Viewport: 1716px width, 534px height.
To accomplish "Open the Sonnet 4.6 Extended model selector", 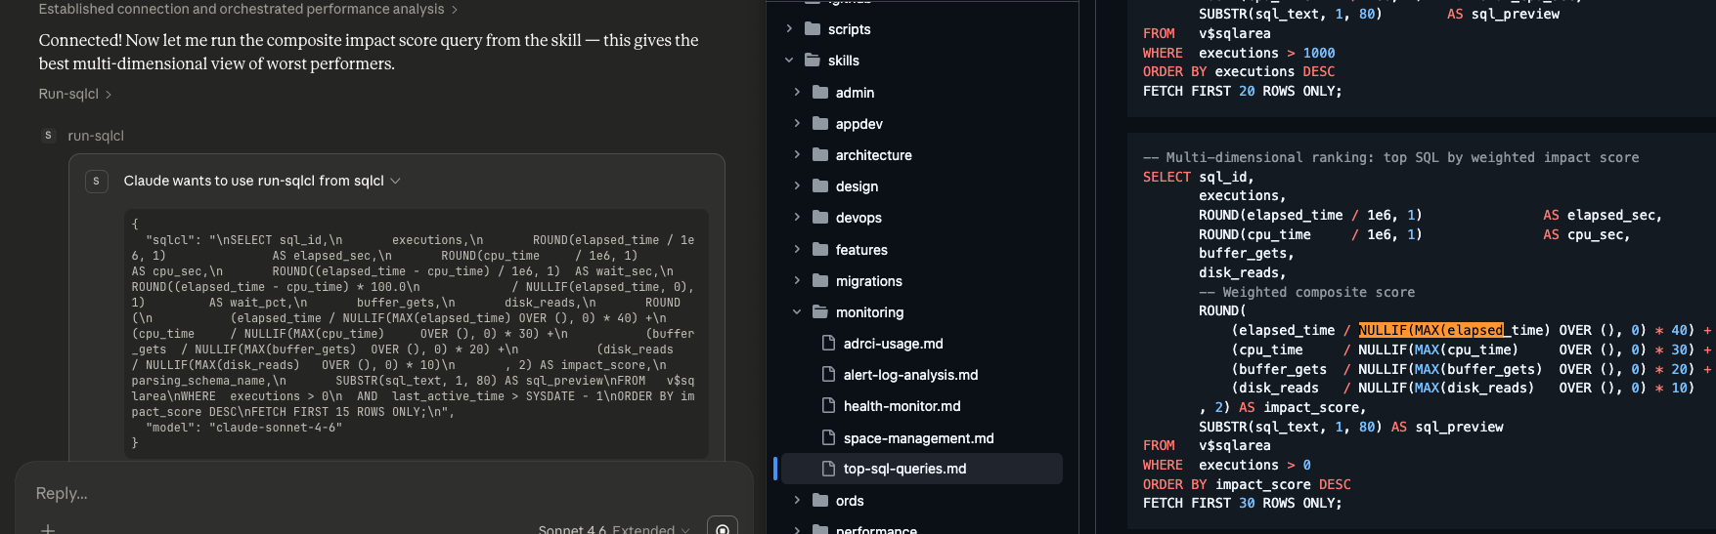I will [613, 528].
